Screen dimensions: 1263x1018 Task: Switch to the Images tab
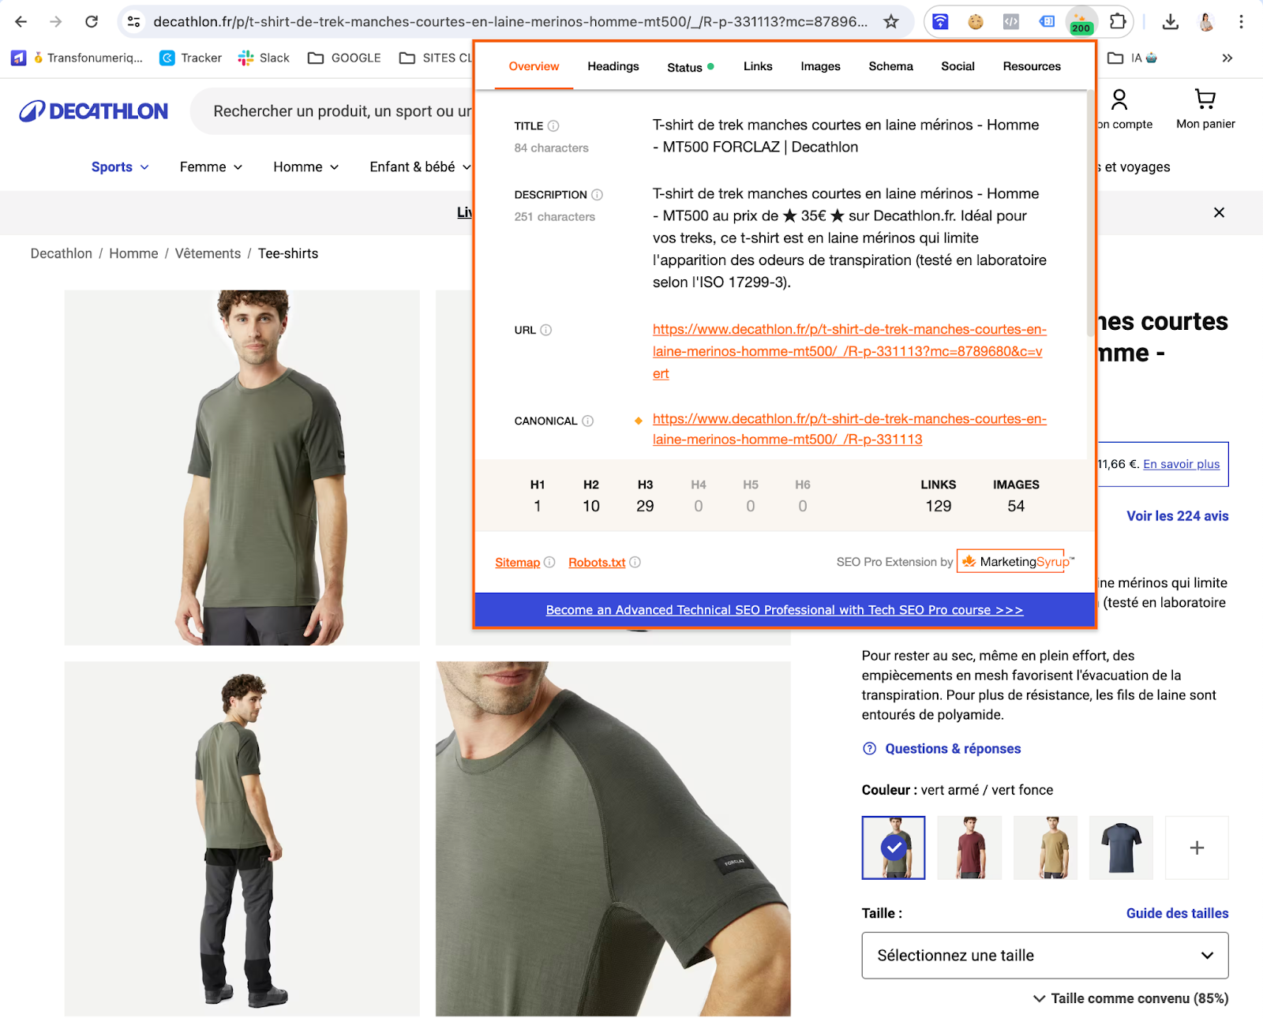pyautogui.click(x=820, y=66)
